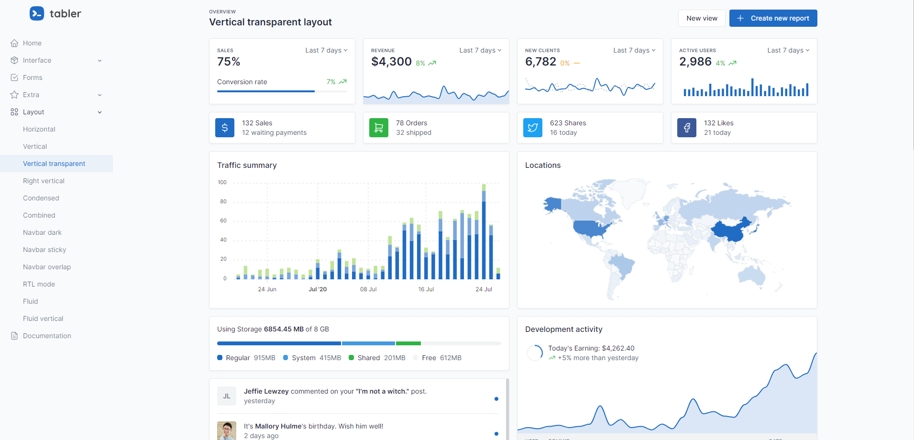Image resolution: width=914 pixels, height=440 pixels.
Task: Click the tabler brand text
Action: point(66,13)
